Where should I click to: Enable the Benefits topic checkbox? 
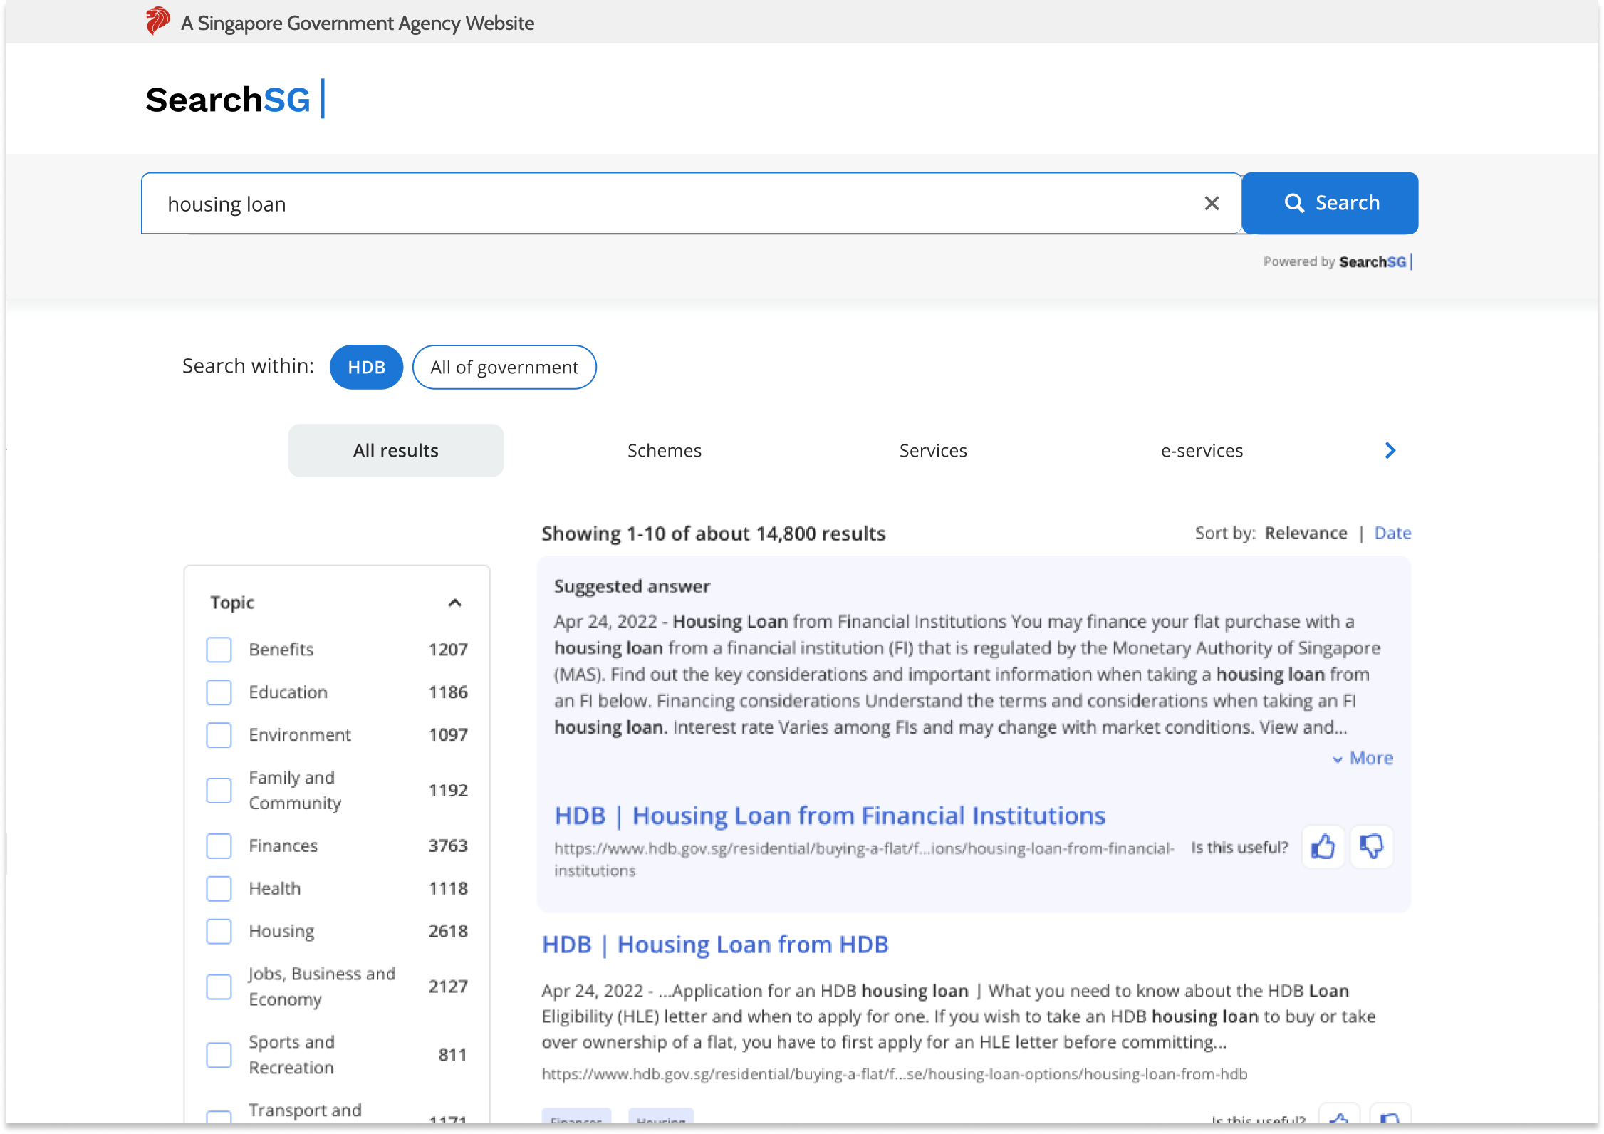pos(219,649)
